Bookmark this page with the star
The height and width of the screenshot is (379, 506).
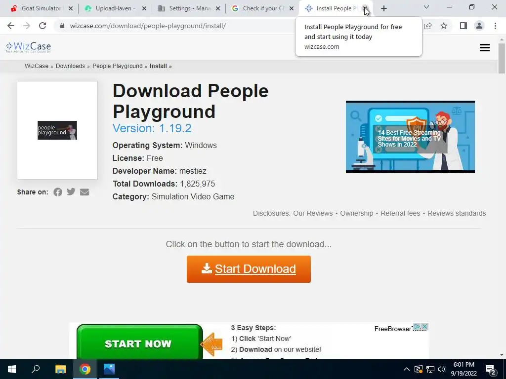click(x=444, y=26)
